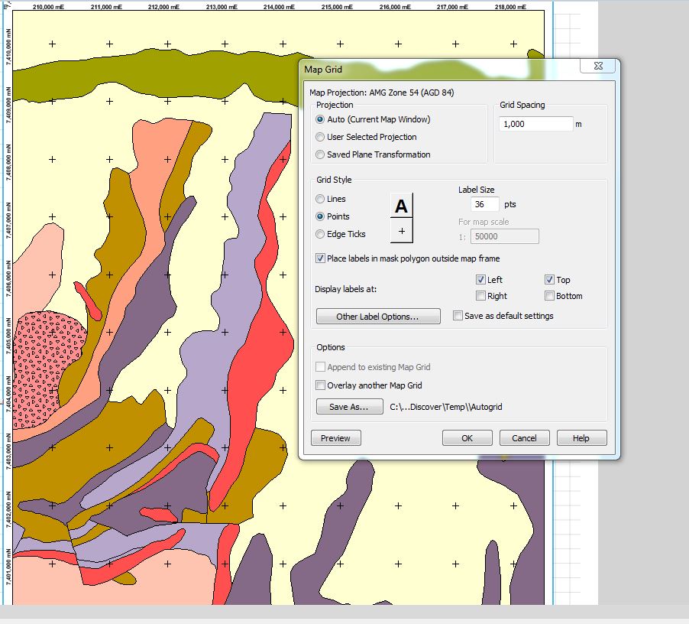Toggle Place labels in mask polygon checkbox

click(321, 258)
